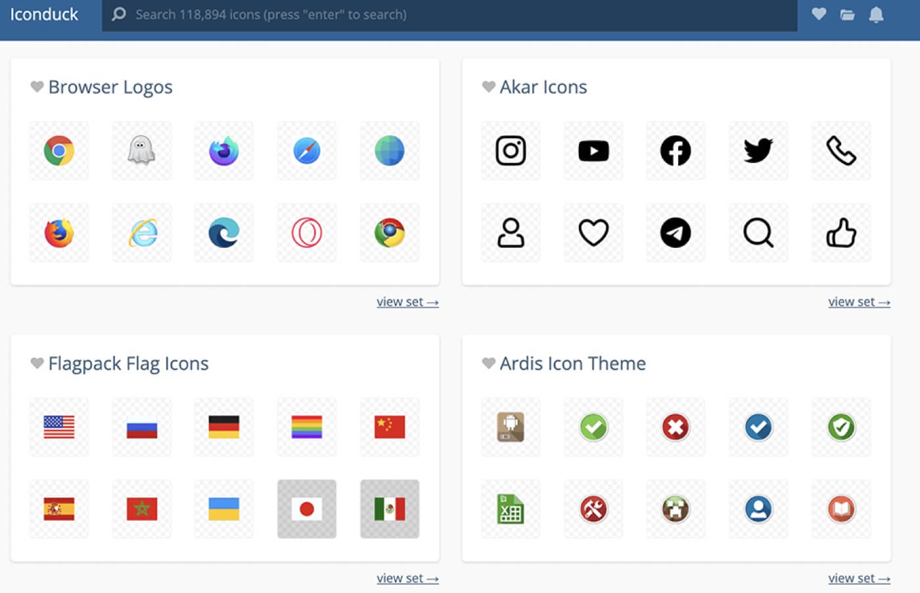Select the thumbs-up Akar icon
Image resolution: width=920 pixels, height=593 pixels.
(x=841, y=233)
